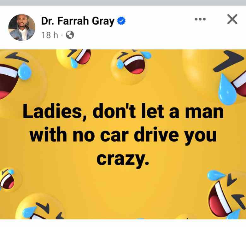Image resolution: width=246 pixels, height=227 pixels.
Task: Click the word "crazy." in the meme
Action: click(x=123, y=159)
